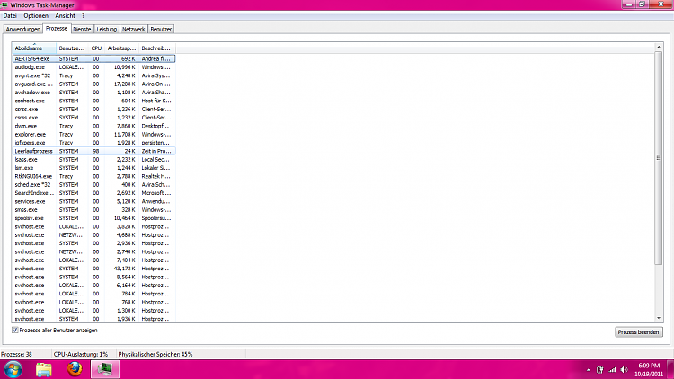Viewport: 674px width, 379px height.
Task: Click the scrollbar down arrow
Action: pos(658,319)
